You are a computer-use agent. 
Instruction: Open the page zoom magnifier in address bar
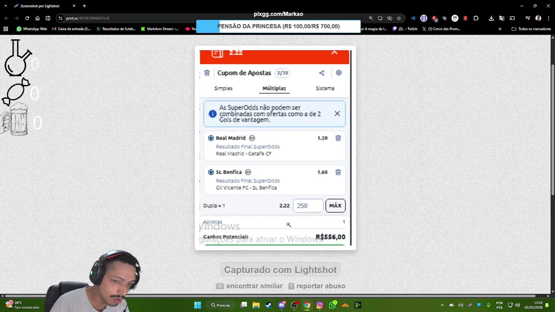click(371, 18)
